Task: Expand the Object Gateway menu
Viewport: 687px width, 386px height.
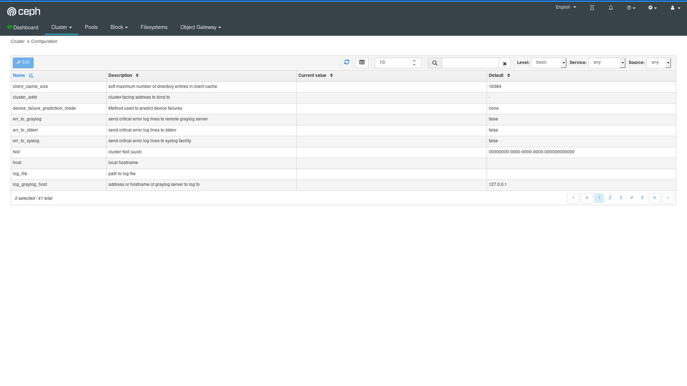Action: pyautogui.click(x=201, y=27)
